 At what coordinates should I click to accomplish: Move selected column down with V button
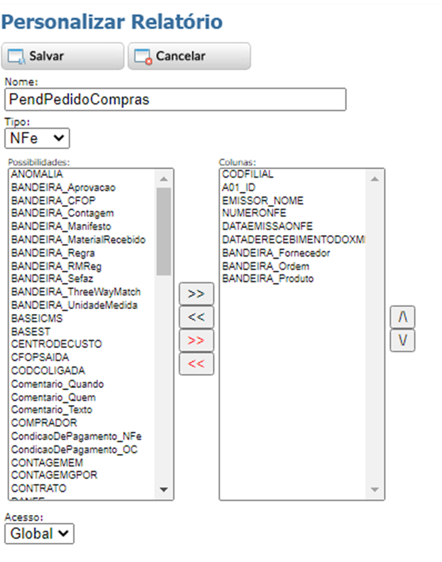[402, 340]
